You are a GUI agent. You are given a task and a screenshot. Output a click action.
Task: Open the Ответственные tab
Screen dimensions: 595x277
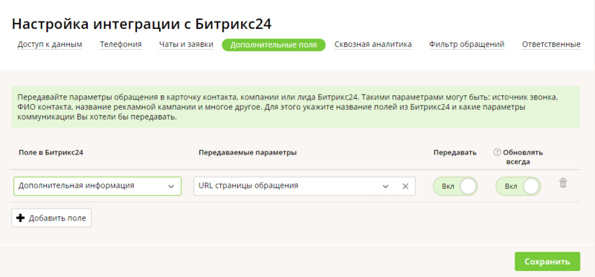(x=551, y=45)
